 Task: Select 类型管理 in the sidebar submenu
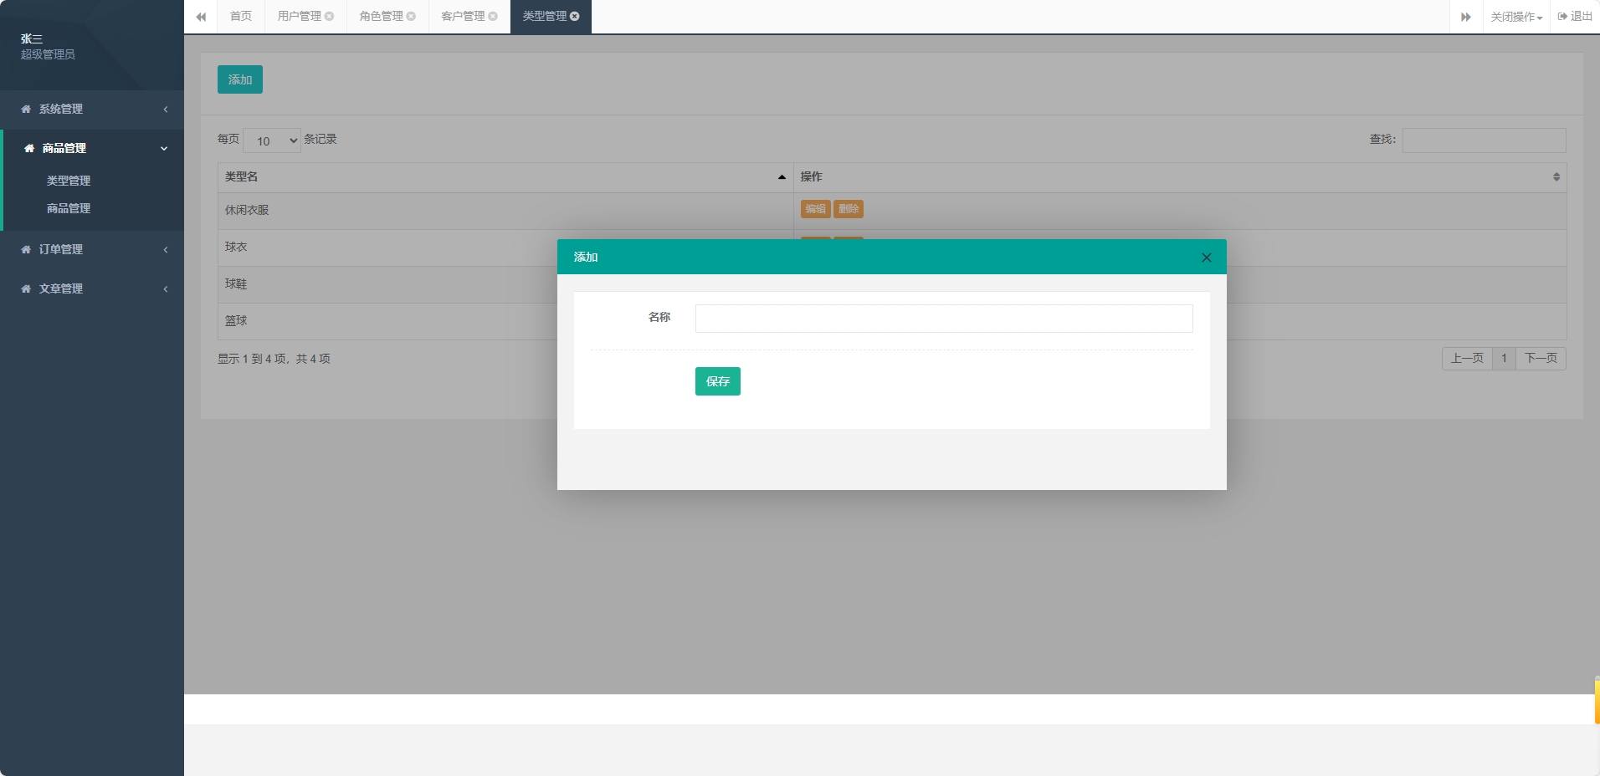point(69,181)
